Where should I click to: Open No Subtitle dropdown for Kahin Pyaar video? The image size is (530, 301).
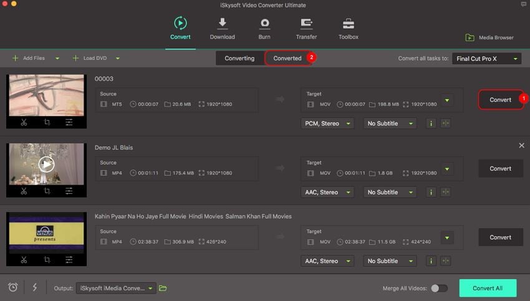390,261
